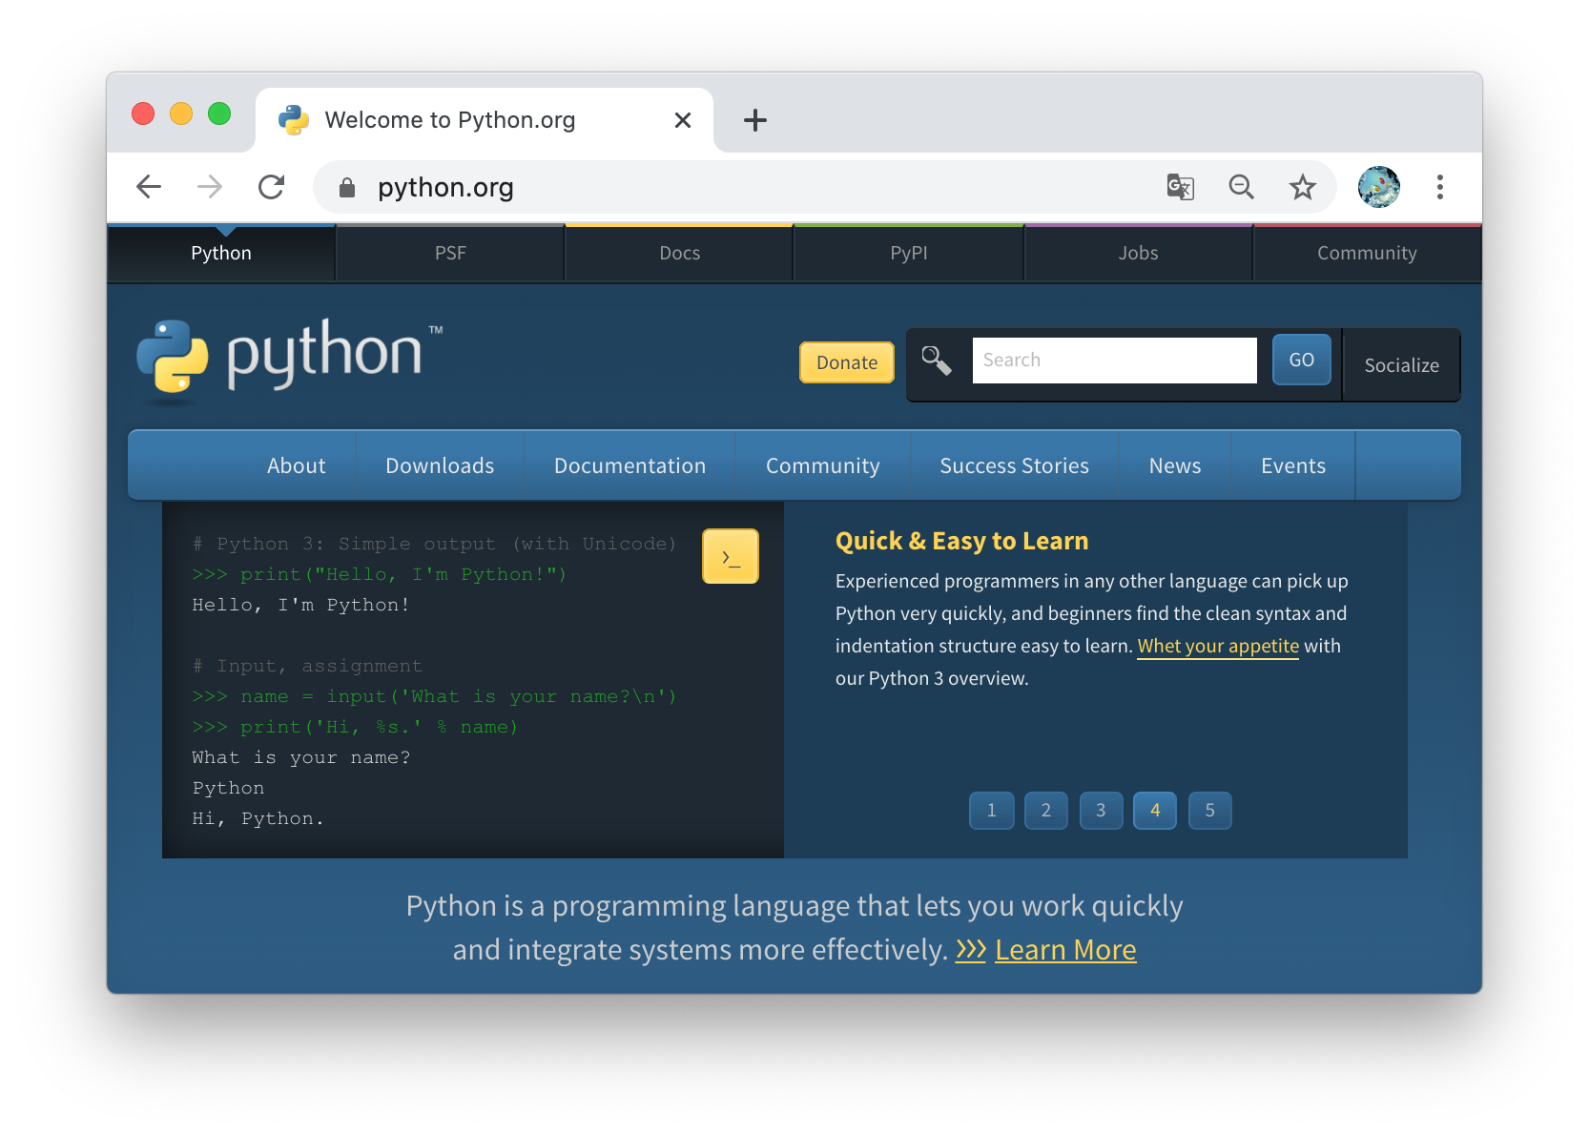Screen dimensions: 1589x1135
Task: Bookmark this page with the star icon
Action: point(1303,187)
